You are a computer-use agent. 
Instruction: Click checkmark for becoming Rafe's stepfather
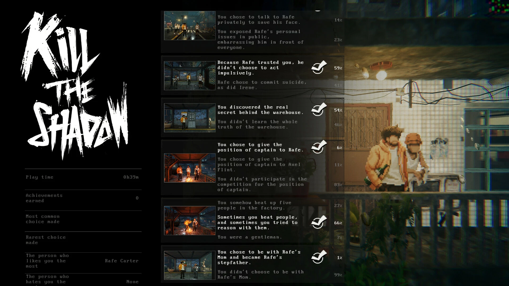(x=319, y=257)
